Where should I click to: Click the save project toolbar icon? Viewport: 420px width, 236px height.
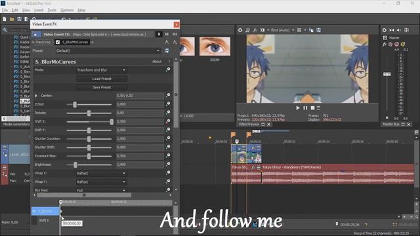click(x=19, y=19)
